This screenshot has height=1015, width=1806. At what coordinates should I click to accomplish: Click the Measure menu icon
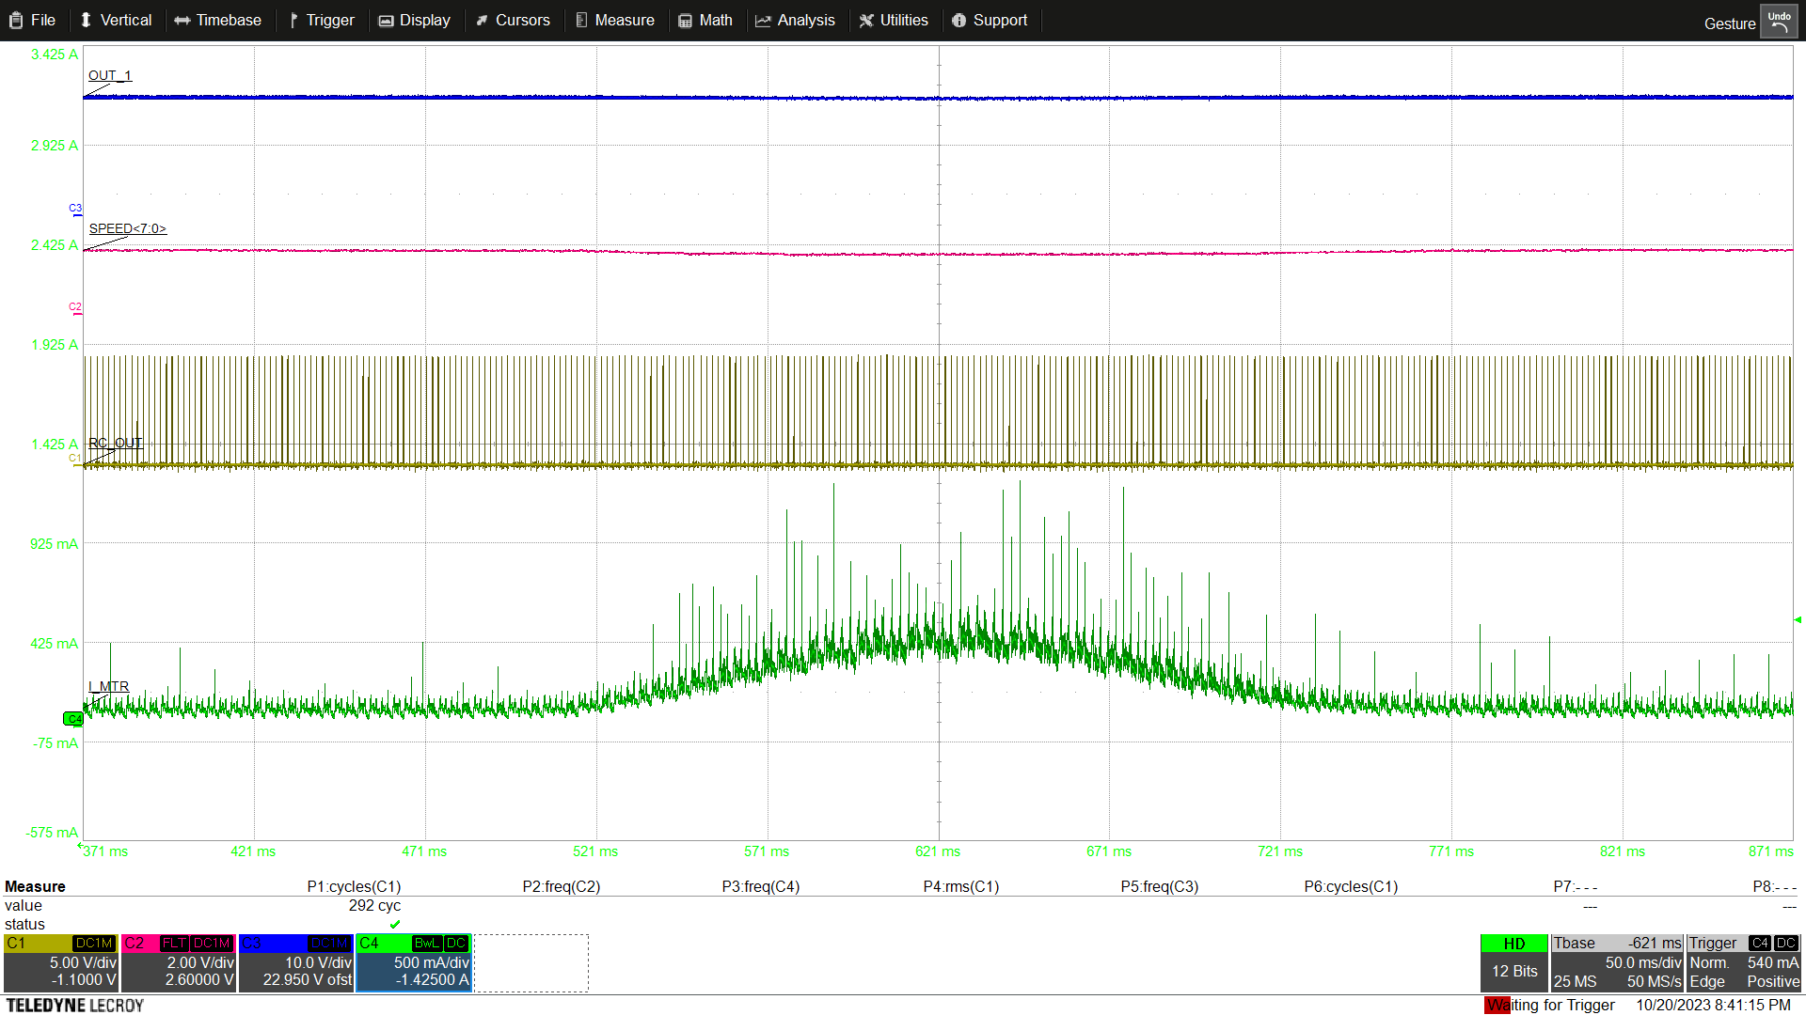click(581, 21)
